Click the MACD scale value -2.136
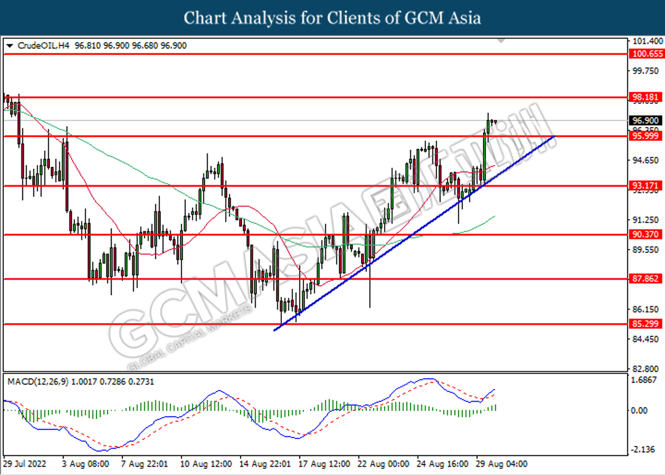The width and height of the screenshot is (665, 475). click(x=643, y=449)
